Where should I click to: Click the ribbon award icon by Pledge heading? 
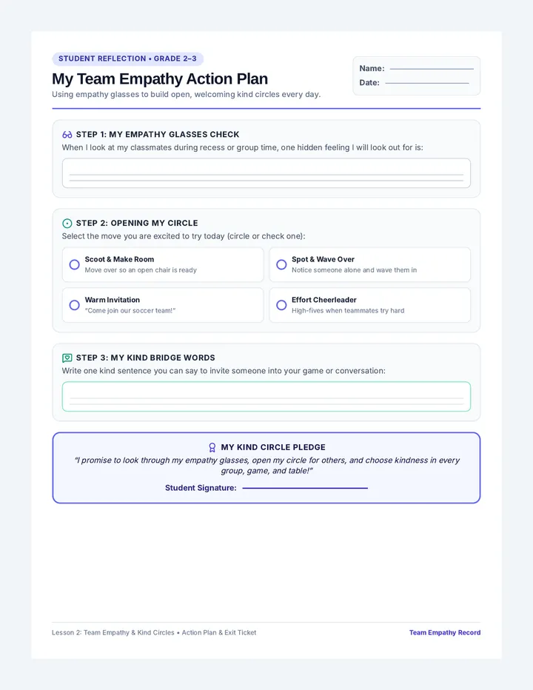(x=212, y=447)
